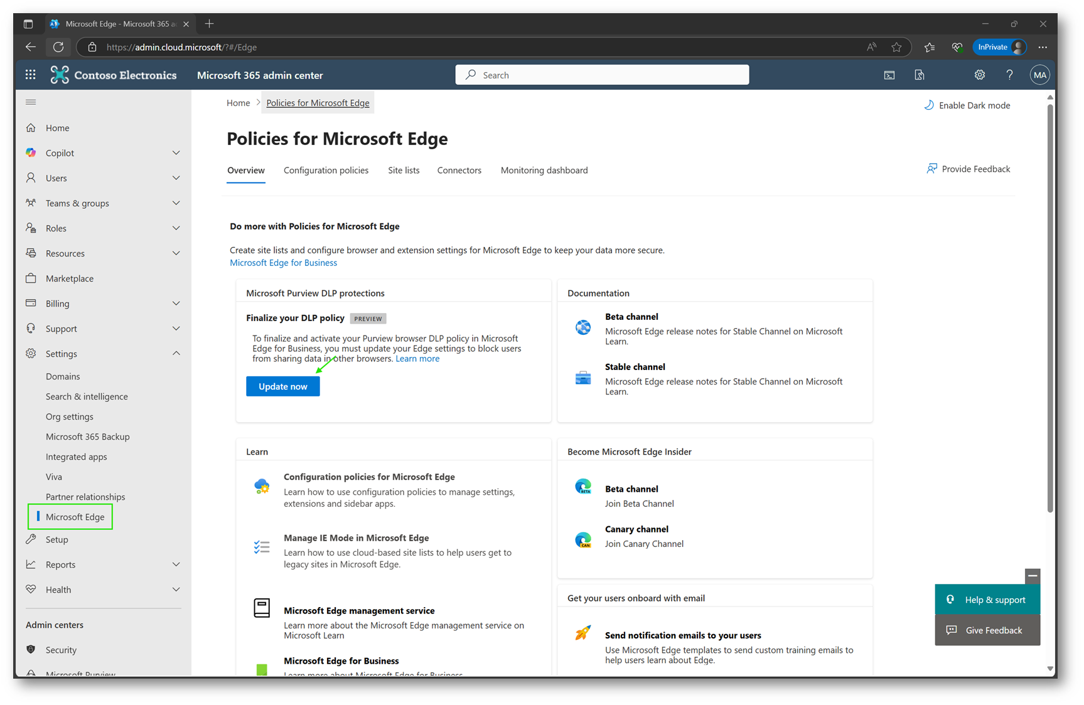
Task: Open the tab actions menu icon
Action: (28, 24)
